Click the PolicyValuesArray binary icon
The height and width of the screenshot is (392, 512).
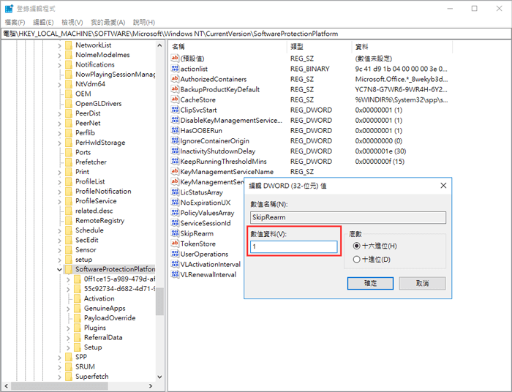point(175,213)
